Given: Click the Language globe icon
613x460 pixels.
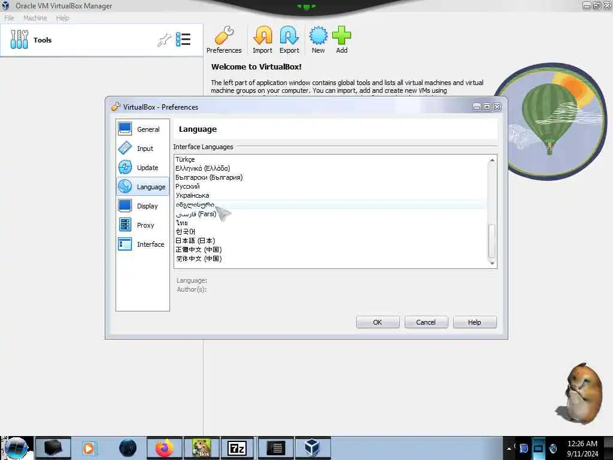Looking at the screenshot, I should pyautogui.click(x=125, y=187).
